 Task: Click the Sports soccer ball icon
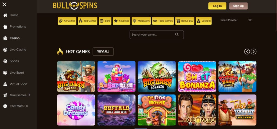tap(5, 61)
